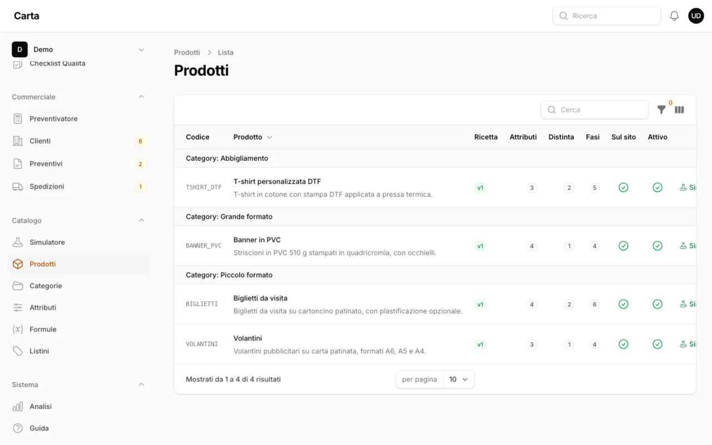
Task: Open the Banner in PVC product
Action: [x=257, y=240]
